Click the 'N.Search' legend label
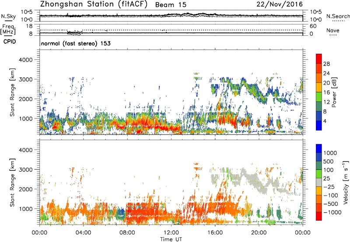The image size is (350, 242). [338, 16]
